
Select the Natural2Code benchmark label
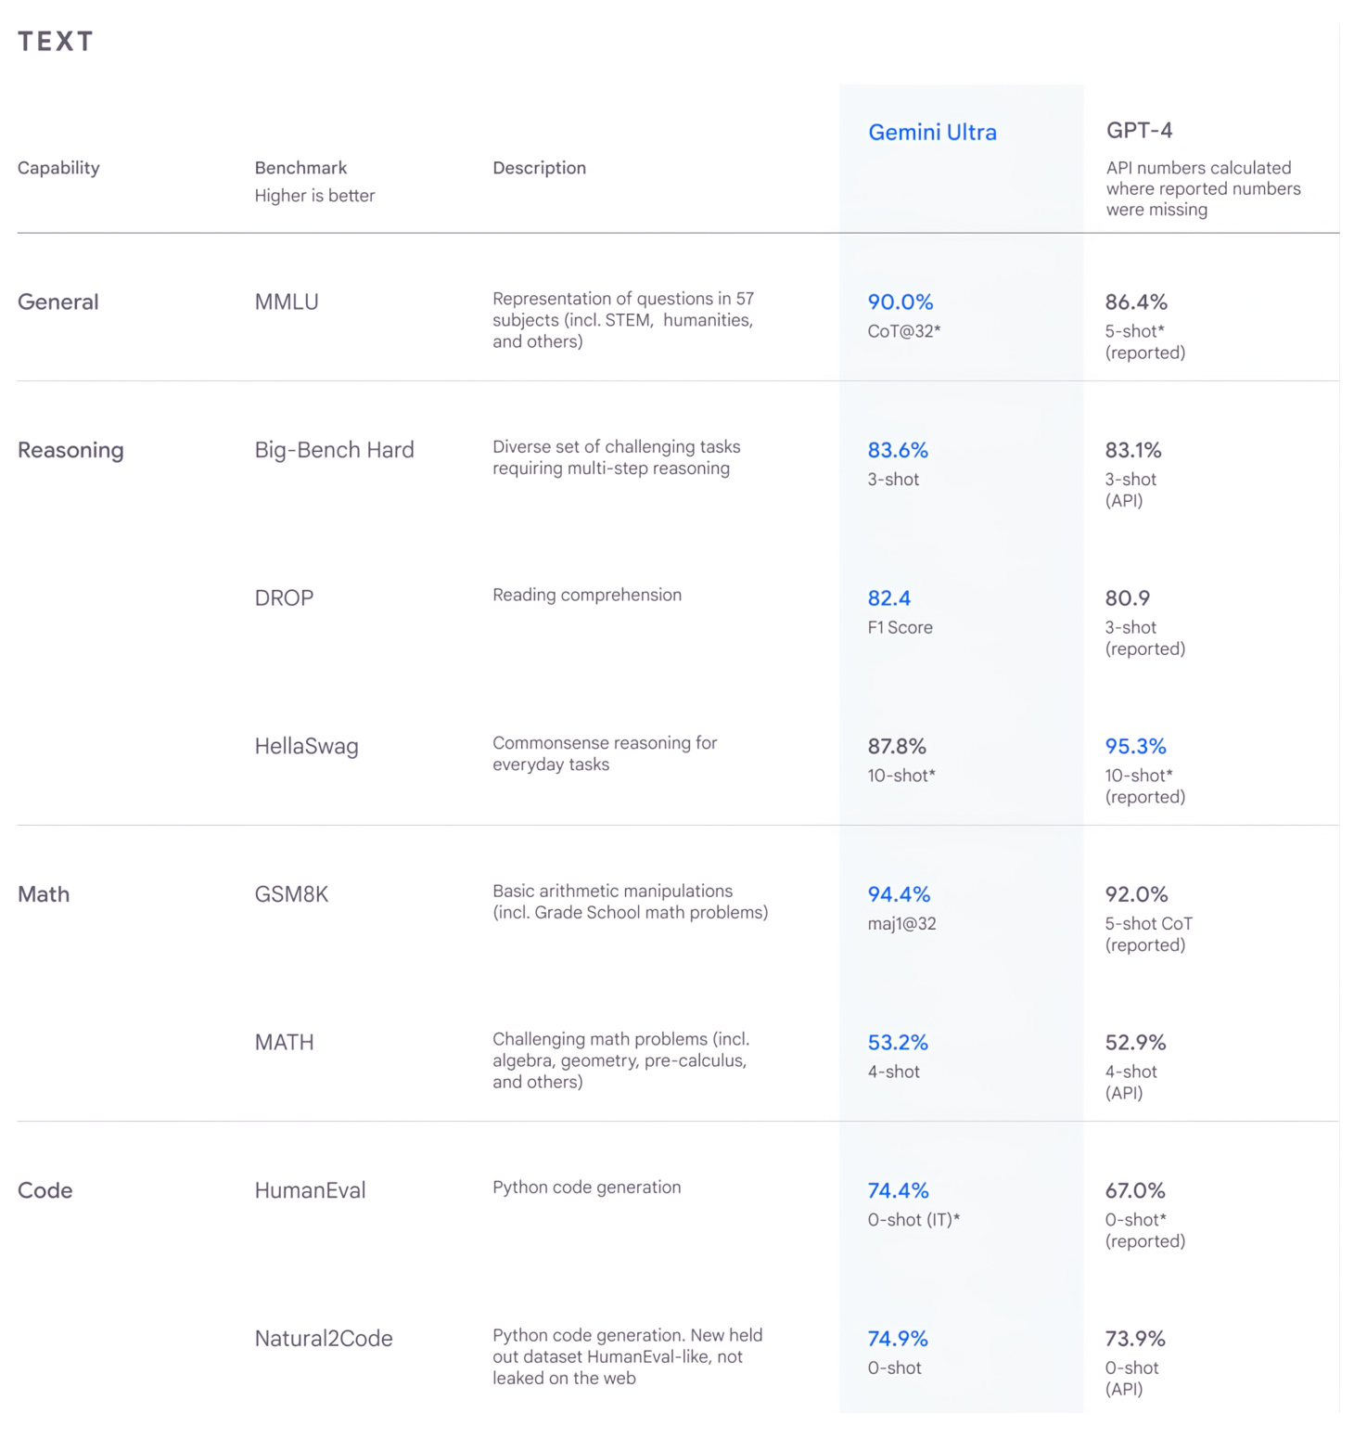point(324,1339)
